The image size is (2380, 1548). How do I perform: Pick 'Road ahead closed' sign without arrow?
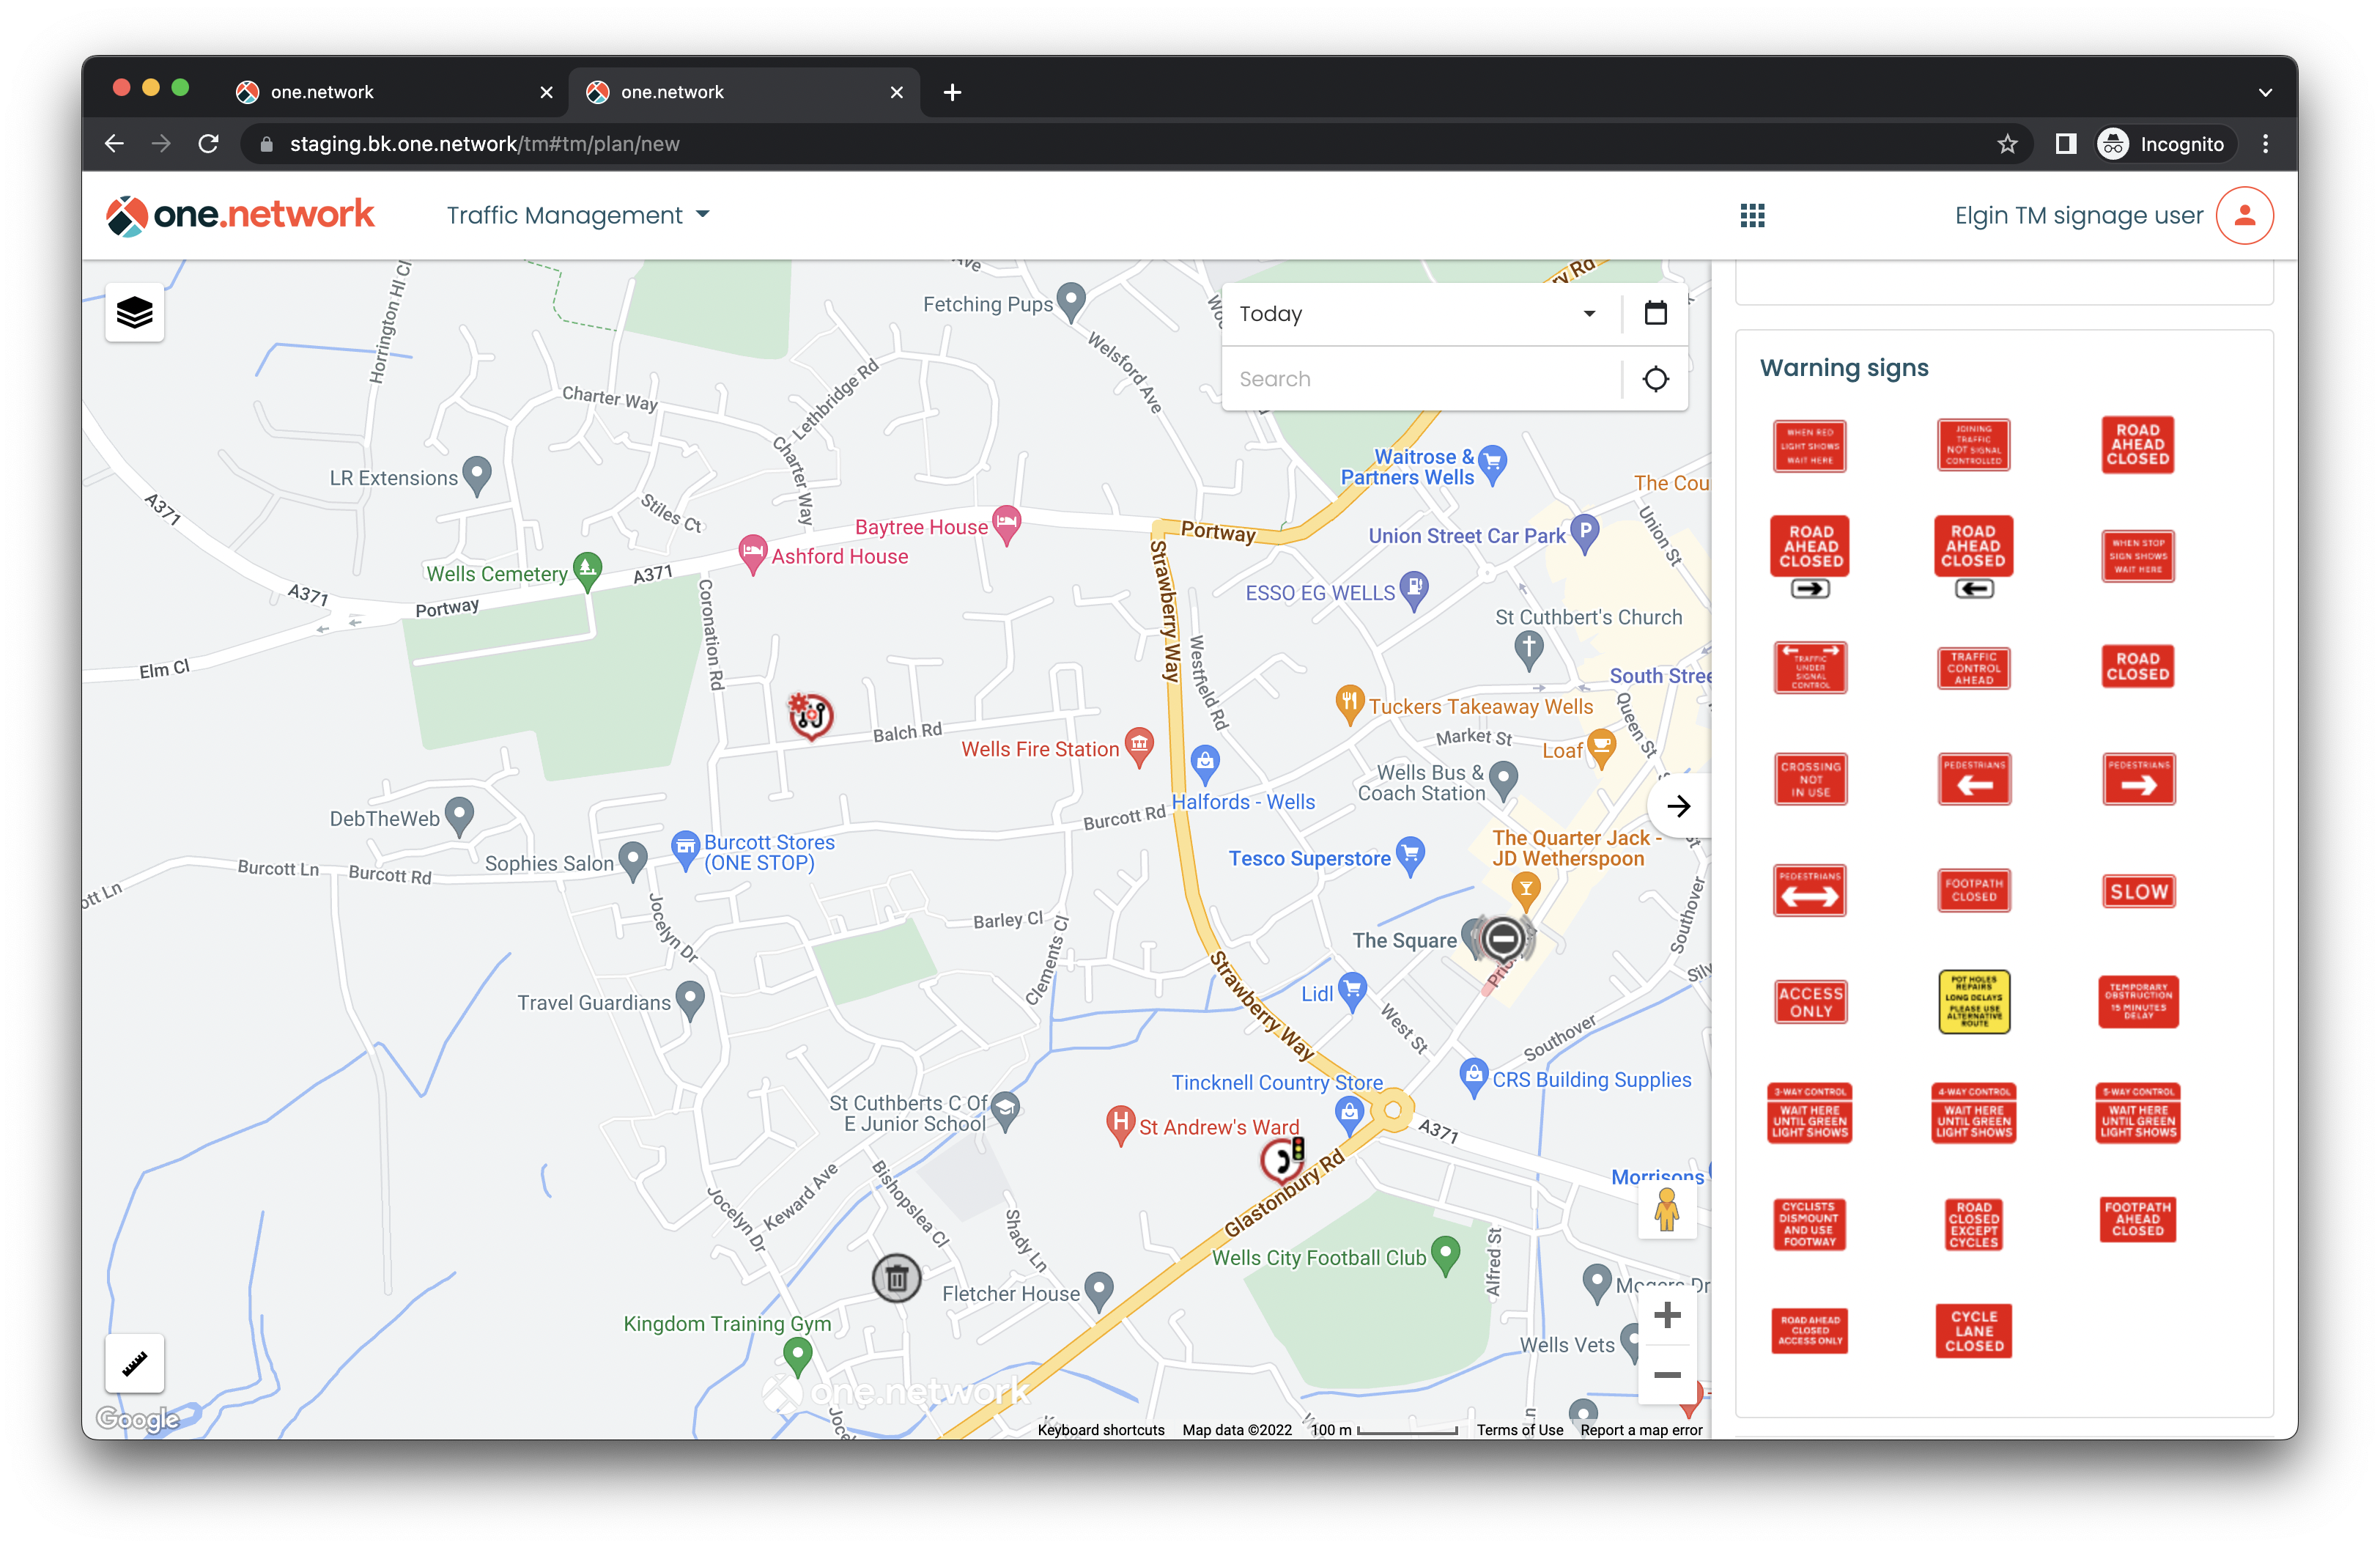2138,445
